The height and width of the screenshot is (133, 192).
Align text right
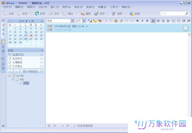[x=163, y=21]
